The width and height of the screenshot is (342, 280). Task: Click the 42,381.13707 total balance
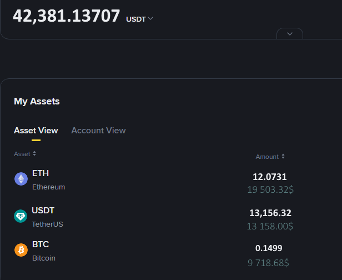pyautogui.click(x=66, y=16)
